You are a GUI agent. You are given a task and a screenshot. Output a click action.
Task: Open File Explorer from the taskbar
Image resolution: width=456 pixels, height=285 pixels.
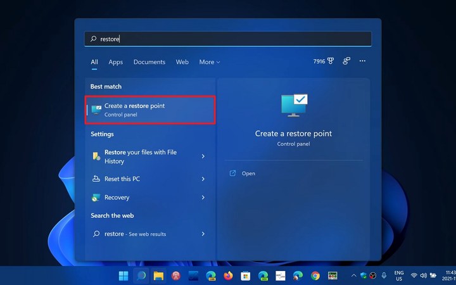click(158, 275)
